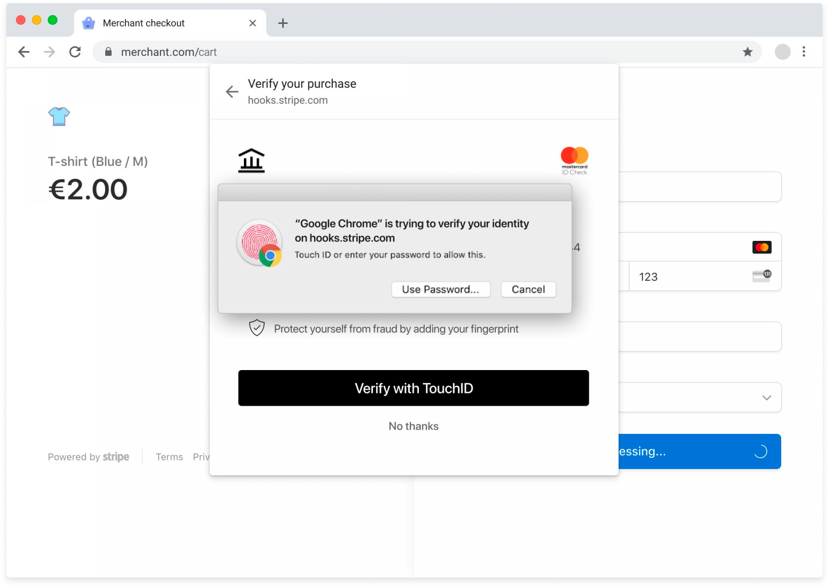Open the Powered by Stripe link
829x587 pixels.
[88, 457]
